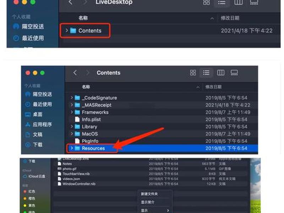Switch Contents window to list view

[x=206, y=73]
